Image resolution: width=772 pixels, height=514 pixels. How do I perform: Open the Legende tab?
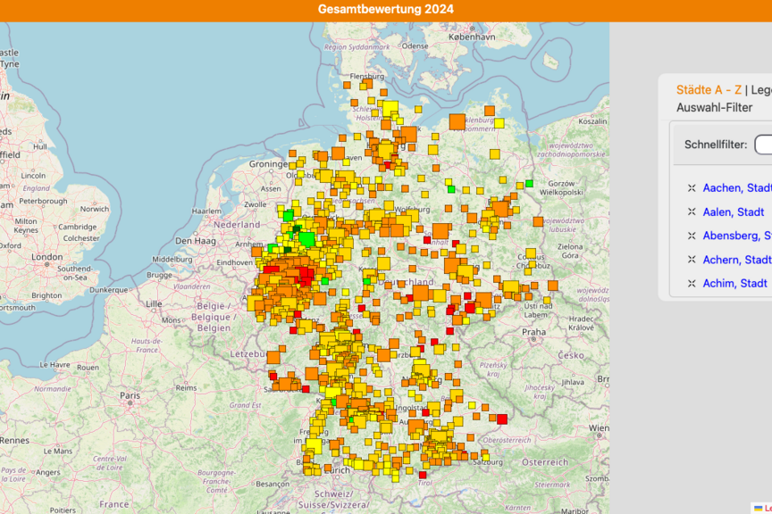[x=760, y=90]
